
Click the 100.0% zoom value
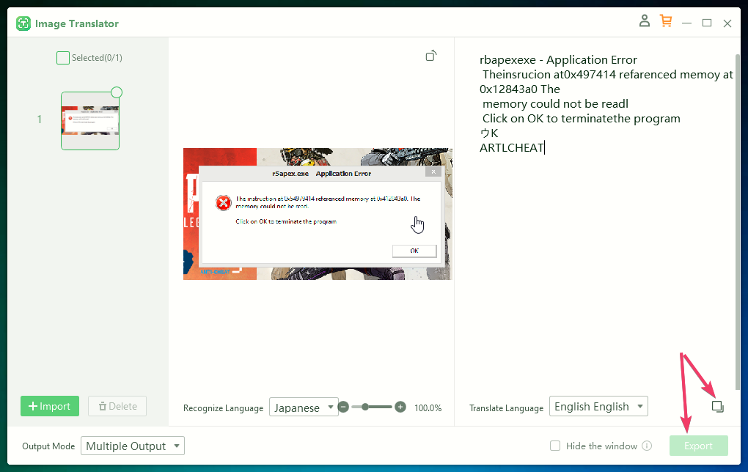tap(428, 408)
